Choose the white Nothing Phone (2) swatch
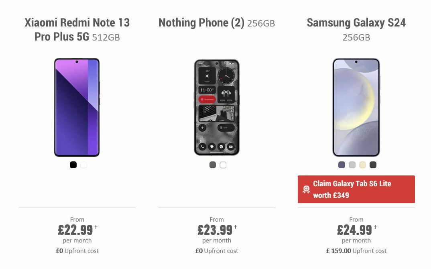The height and width of the screenshot is (269, 431). coord(223,165)
